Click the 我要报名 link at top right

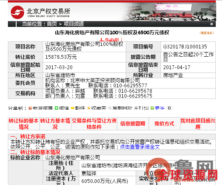coord(207,33)
